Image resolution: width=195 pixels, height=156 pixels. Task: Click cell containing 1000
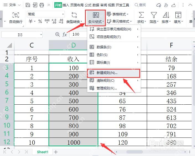click(73, 142)
